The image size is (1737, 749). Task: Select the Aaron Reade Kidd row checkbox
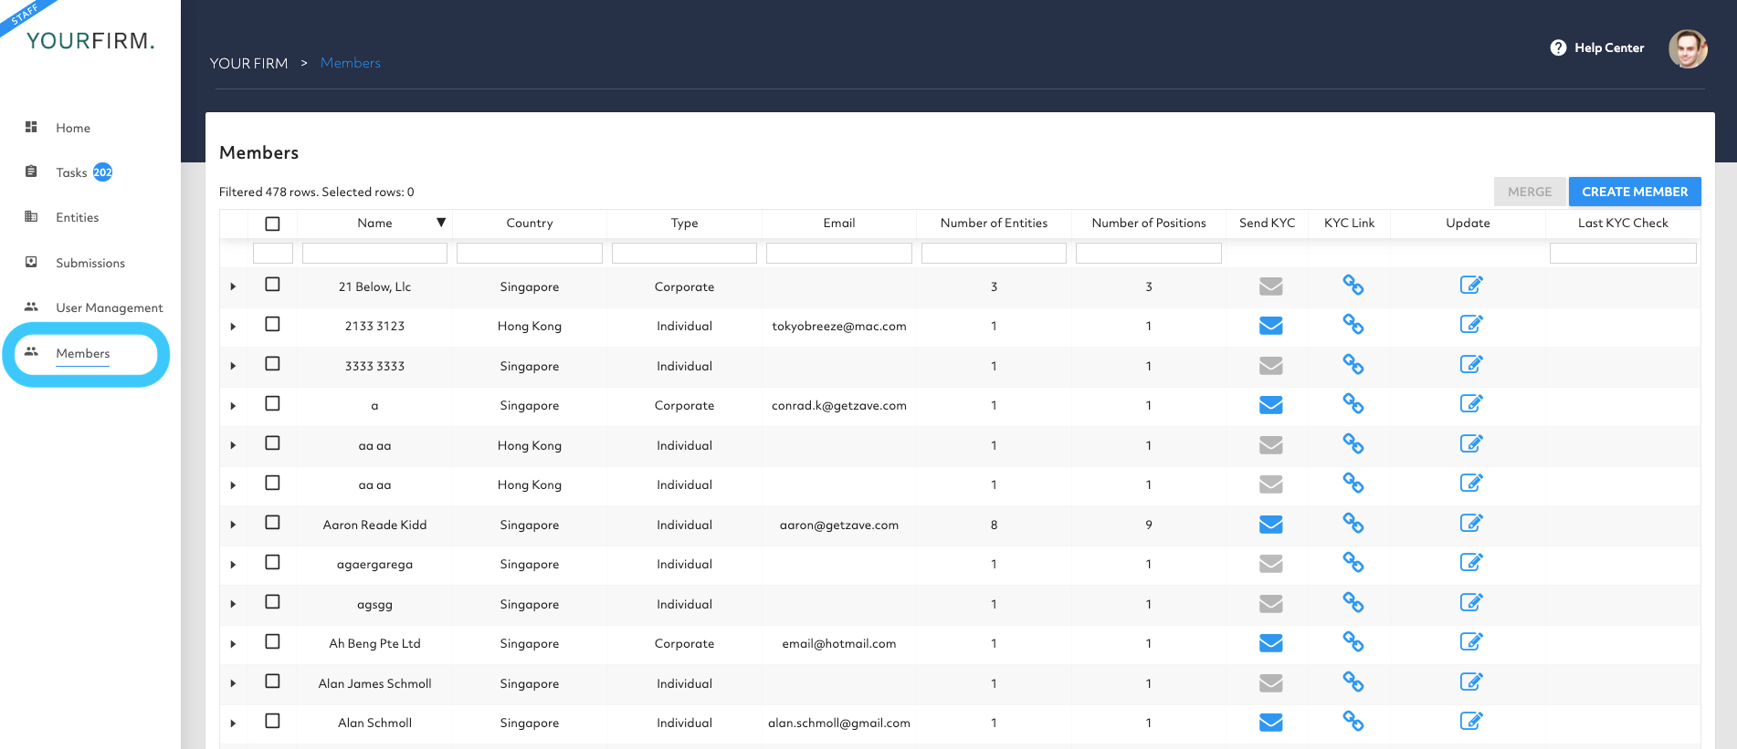point(272,523)
